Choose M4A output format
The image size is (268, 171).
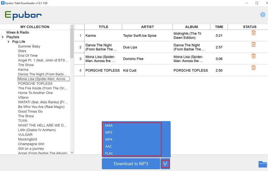pos(109,125)
